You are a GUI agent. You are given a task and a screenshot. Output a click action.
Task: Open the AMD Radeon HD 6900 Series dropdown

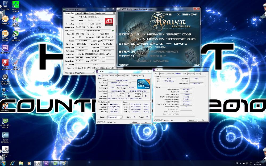pyautogui.click(x=79, y=73)
